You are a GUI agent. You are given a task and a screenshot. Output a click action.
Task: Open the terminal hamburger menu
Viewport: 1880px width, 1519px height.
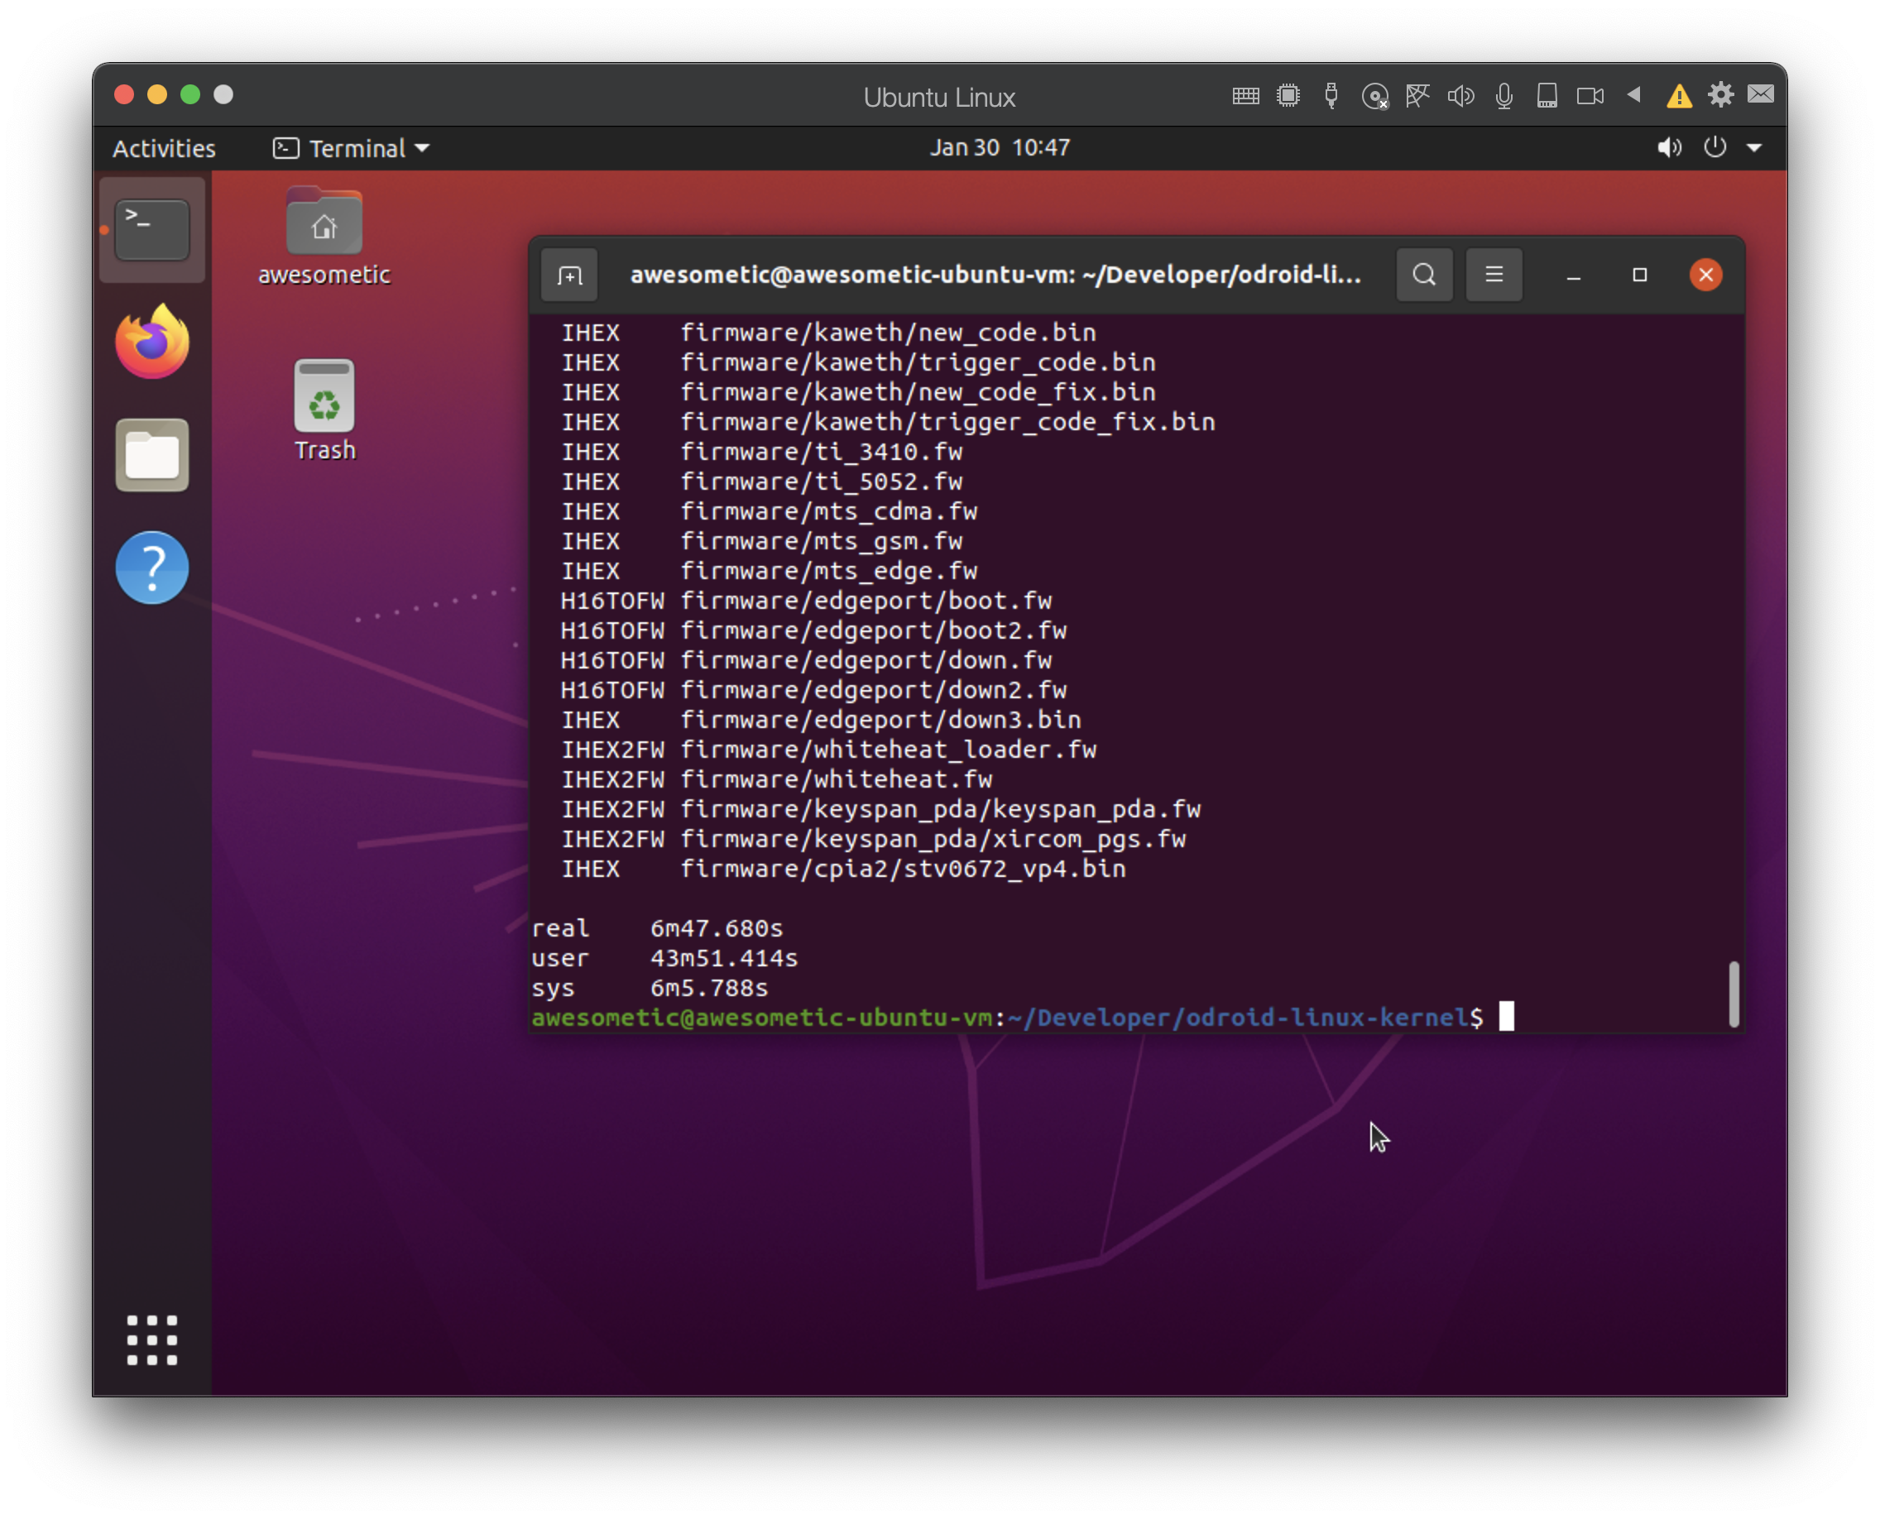coord(1493,276)
